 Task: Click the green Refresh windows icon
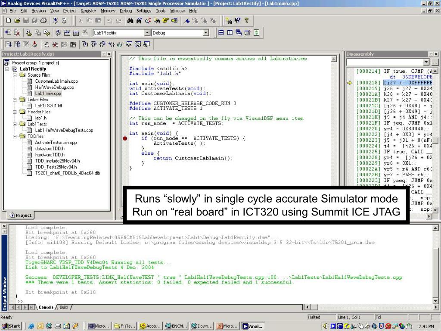pyautogui.click(x=256, y=33)
